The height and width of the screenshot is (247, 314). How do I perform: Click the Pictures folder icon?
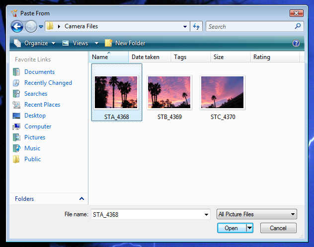(16, 137)
